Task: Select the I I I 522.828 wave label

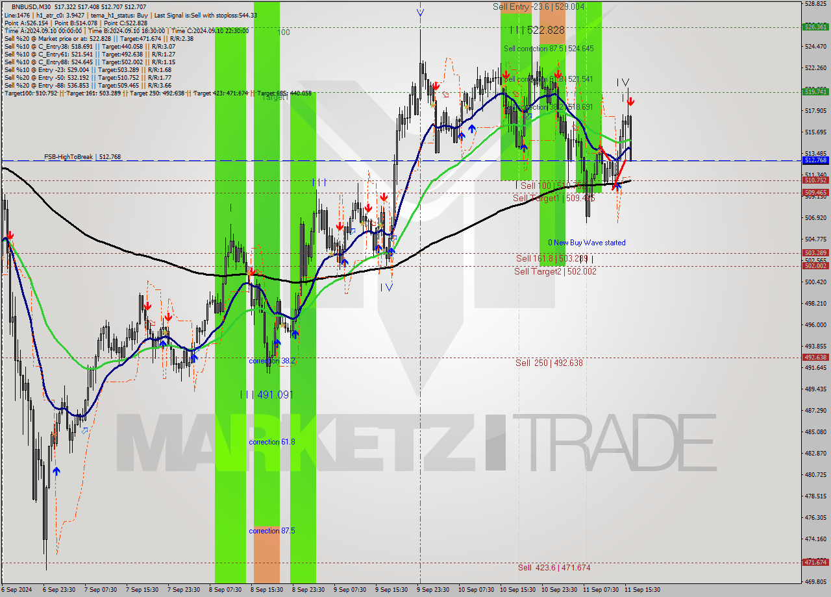Action: coord(537,30)
